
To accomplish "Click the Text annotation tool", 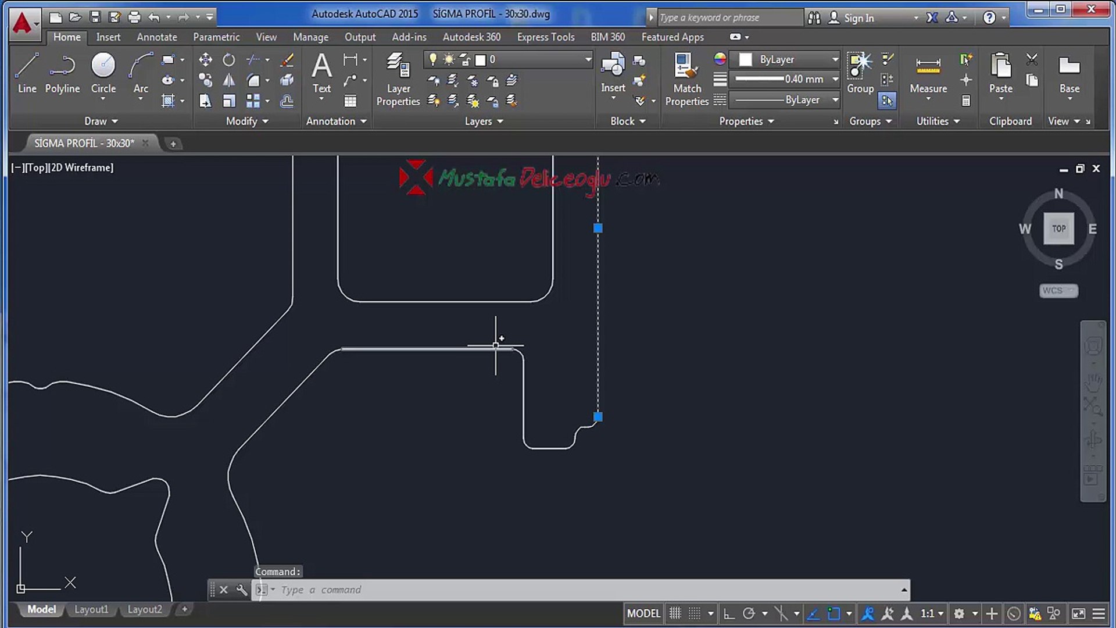I will [321, 73].
